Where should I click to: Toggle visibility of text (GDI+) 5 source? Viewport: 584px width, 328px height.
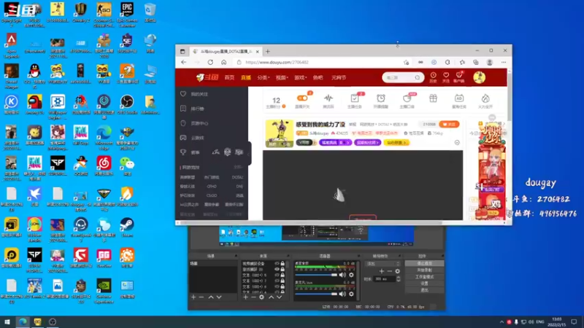pyautogui.click(x=277, y=276)
